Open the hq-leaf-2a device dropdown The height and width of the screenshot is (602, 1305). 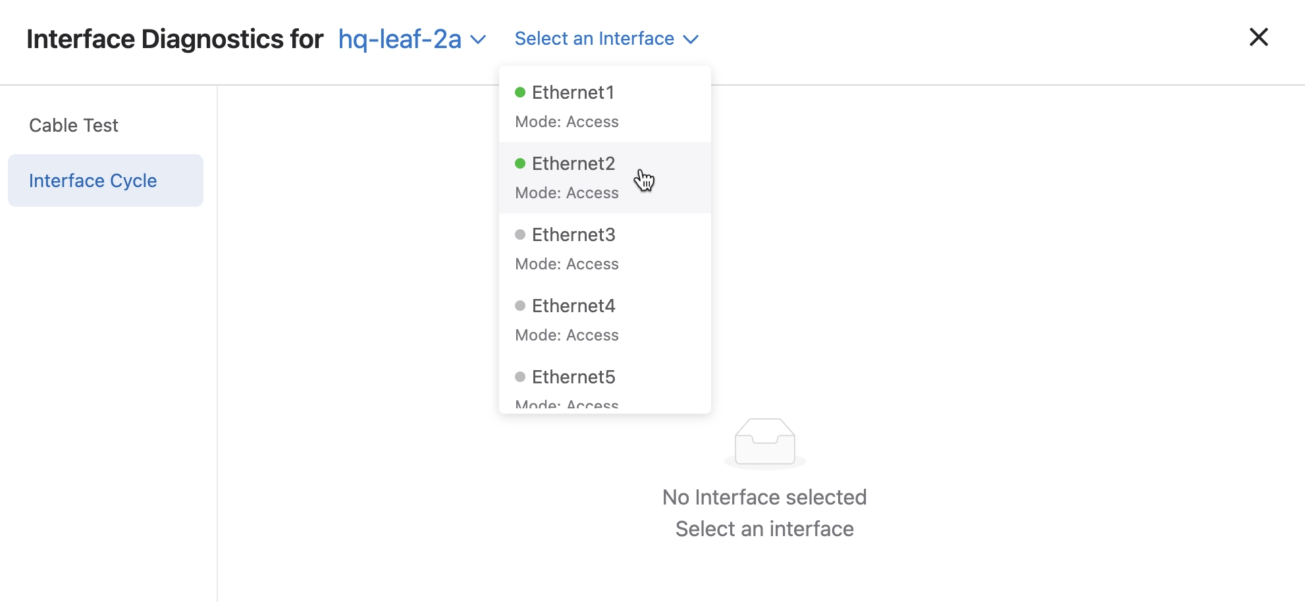(400, 40)
